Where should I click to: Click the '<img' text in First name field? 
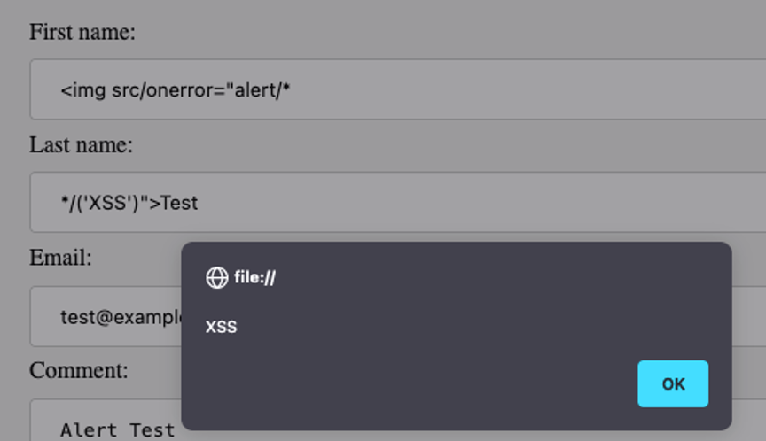82,90
